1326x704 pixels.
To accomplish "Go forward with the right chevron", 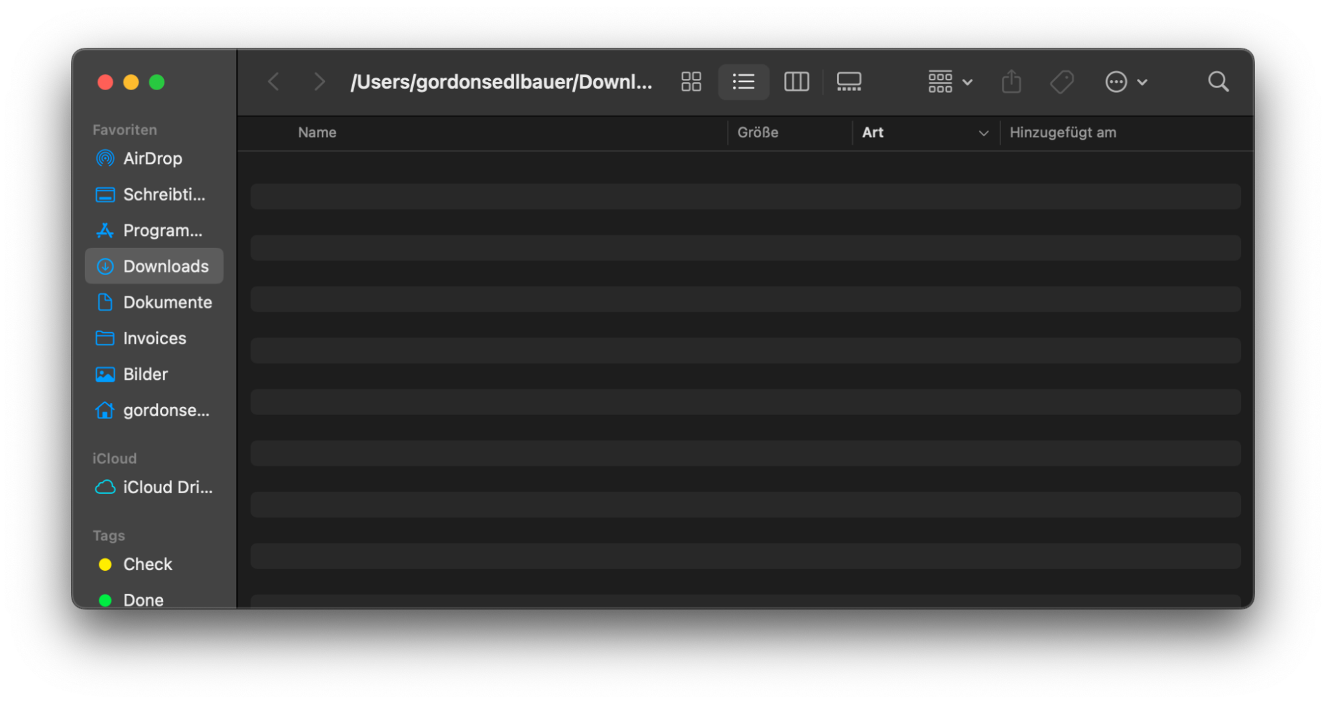I will pos(319,82).
